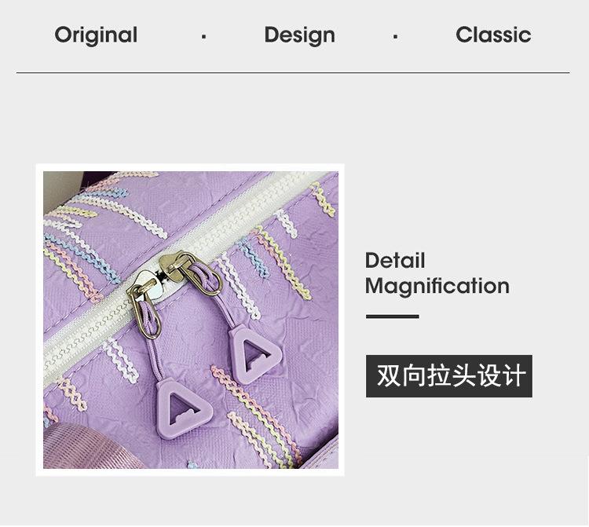The width and height of the screenshot is (589, 527).
Task: Click the word 'Detail'
Action: tap(395, 260)
